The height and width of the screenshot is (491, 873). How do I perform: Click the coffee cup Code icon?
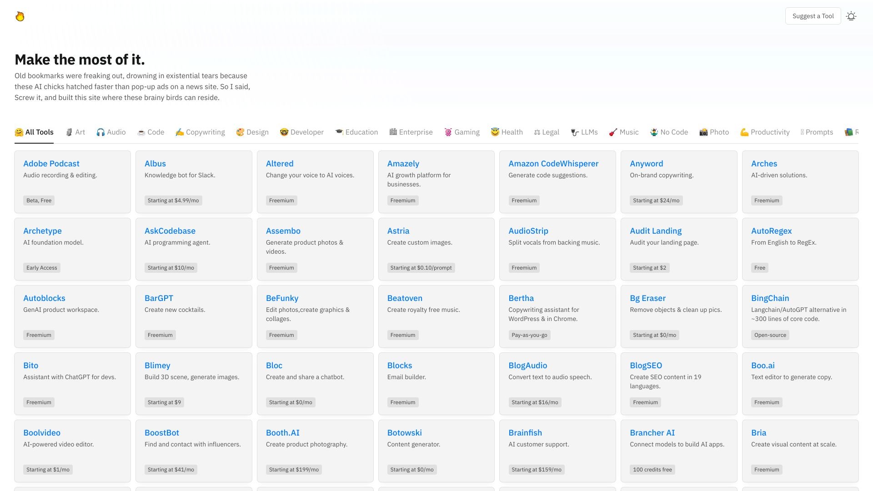[141, 132]
